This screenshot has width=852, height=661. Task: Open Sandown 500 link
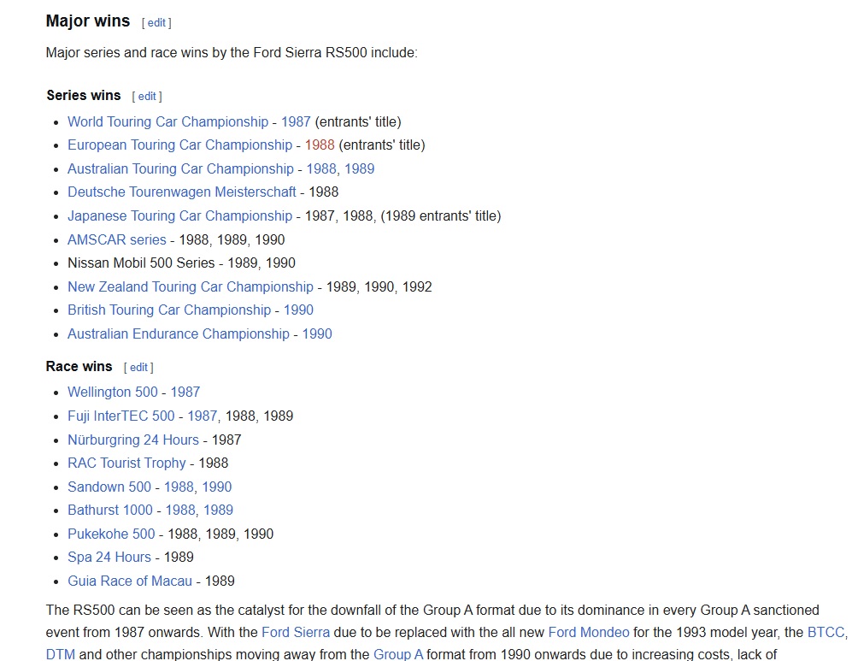[x=109, y=487]
